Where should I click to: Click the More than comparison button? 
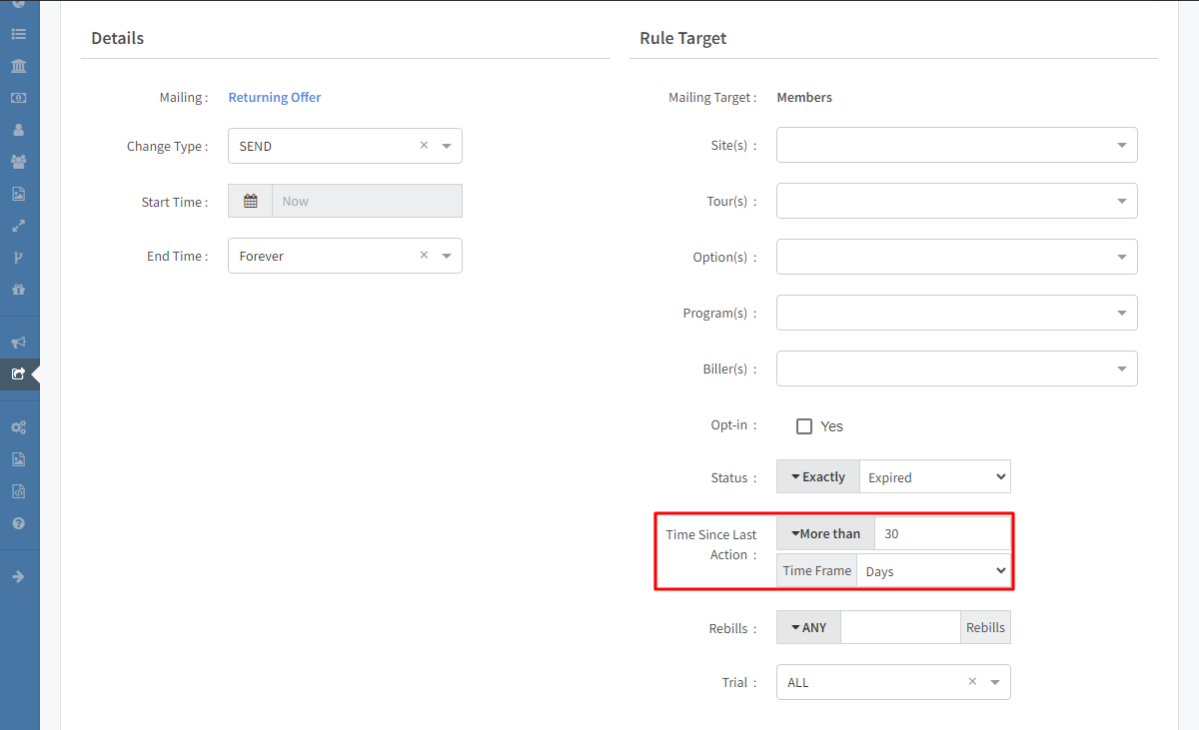(825, 533)
